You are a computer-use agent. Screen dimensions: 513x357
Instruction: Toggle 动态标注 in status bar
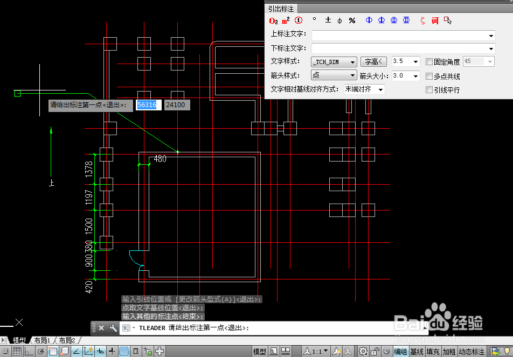click(472, 352)
